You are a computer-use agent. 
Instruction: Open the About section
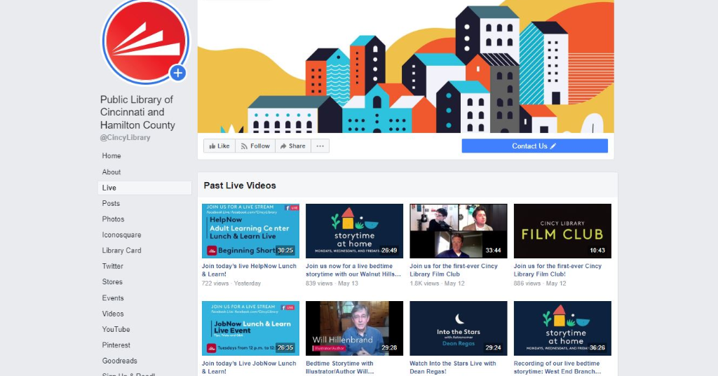pyautogui.click(x=111, y=172)
